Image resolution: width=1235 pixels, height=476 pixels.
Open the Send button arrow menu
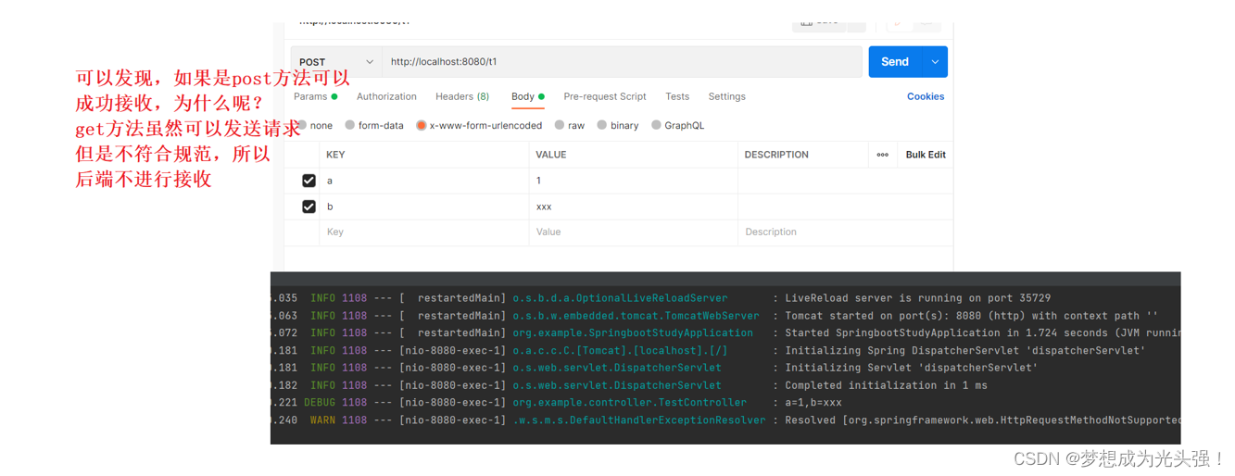coord(935,62)
